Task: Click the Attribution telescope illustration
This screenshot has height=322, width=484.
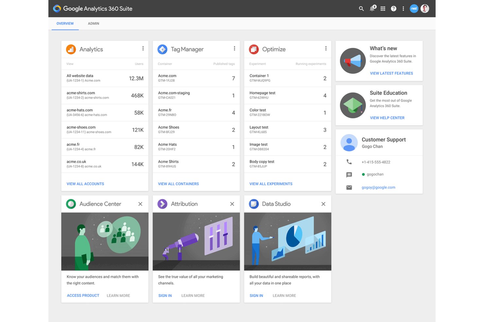Action: tap(196, 241)
